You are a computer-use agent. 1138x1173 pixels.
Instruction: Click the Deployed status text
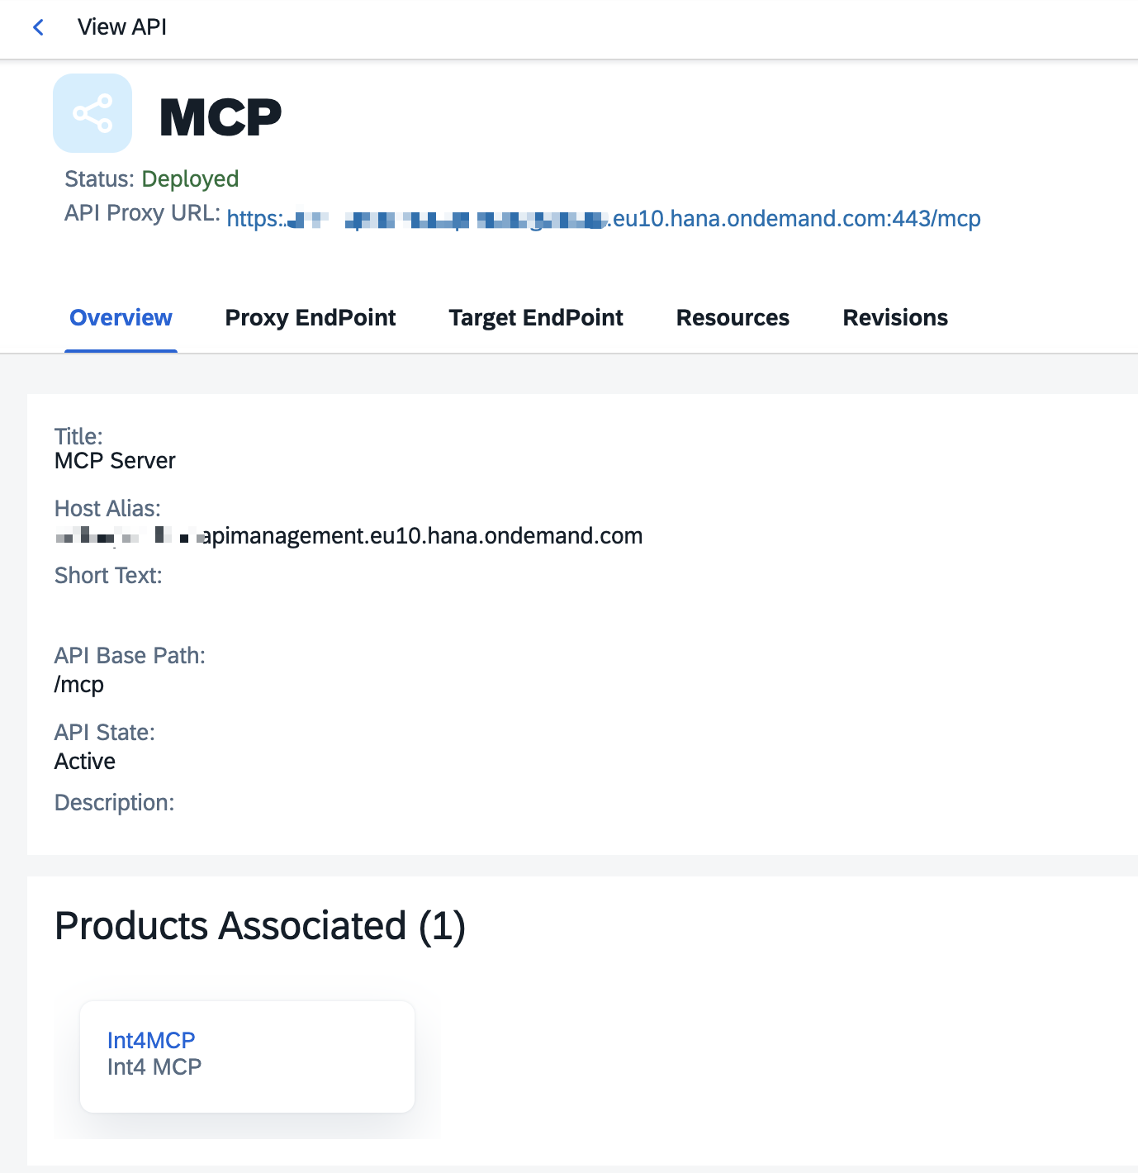click(x=190, y=179)
